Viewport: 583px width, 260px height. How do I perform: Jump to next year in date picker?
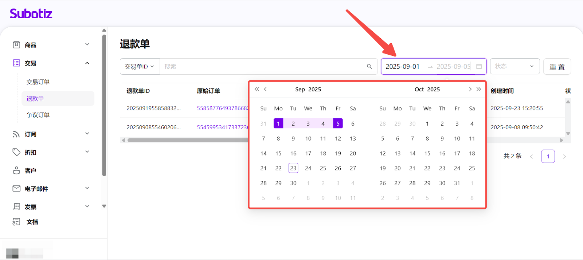tap(479, 89)
